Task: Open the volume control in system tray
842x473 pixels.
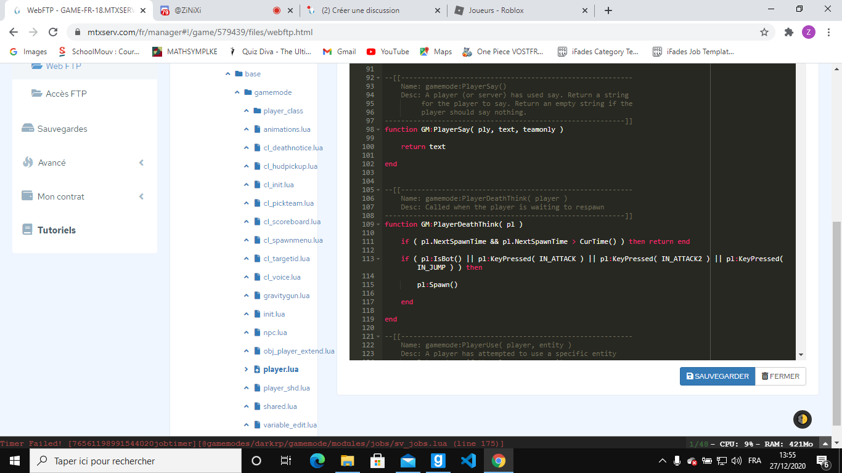Action: click(736, 461)
